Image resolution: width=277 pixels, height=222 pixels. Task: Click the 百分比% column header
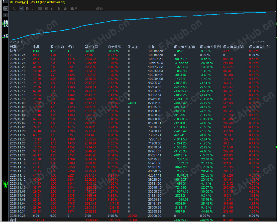[x=114, y=47]
